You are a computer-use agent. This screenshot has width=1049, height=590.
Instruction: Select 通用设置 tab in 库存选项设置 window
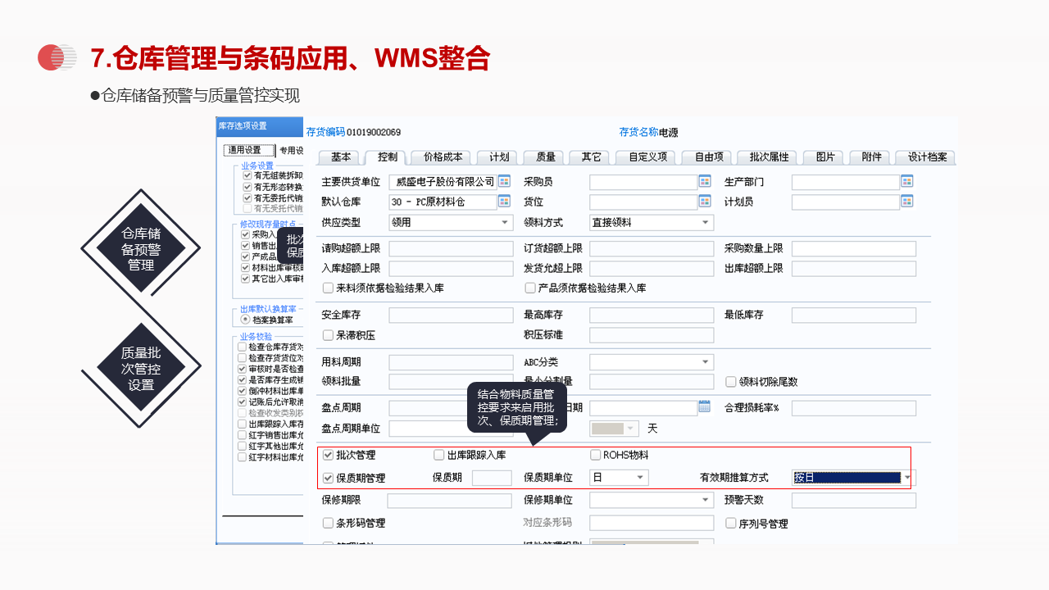coord(249,151)
